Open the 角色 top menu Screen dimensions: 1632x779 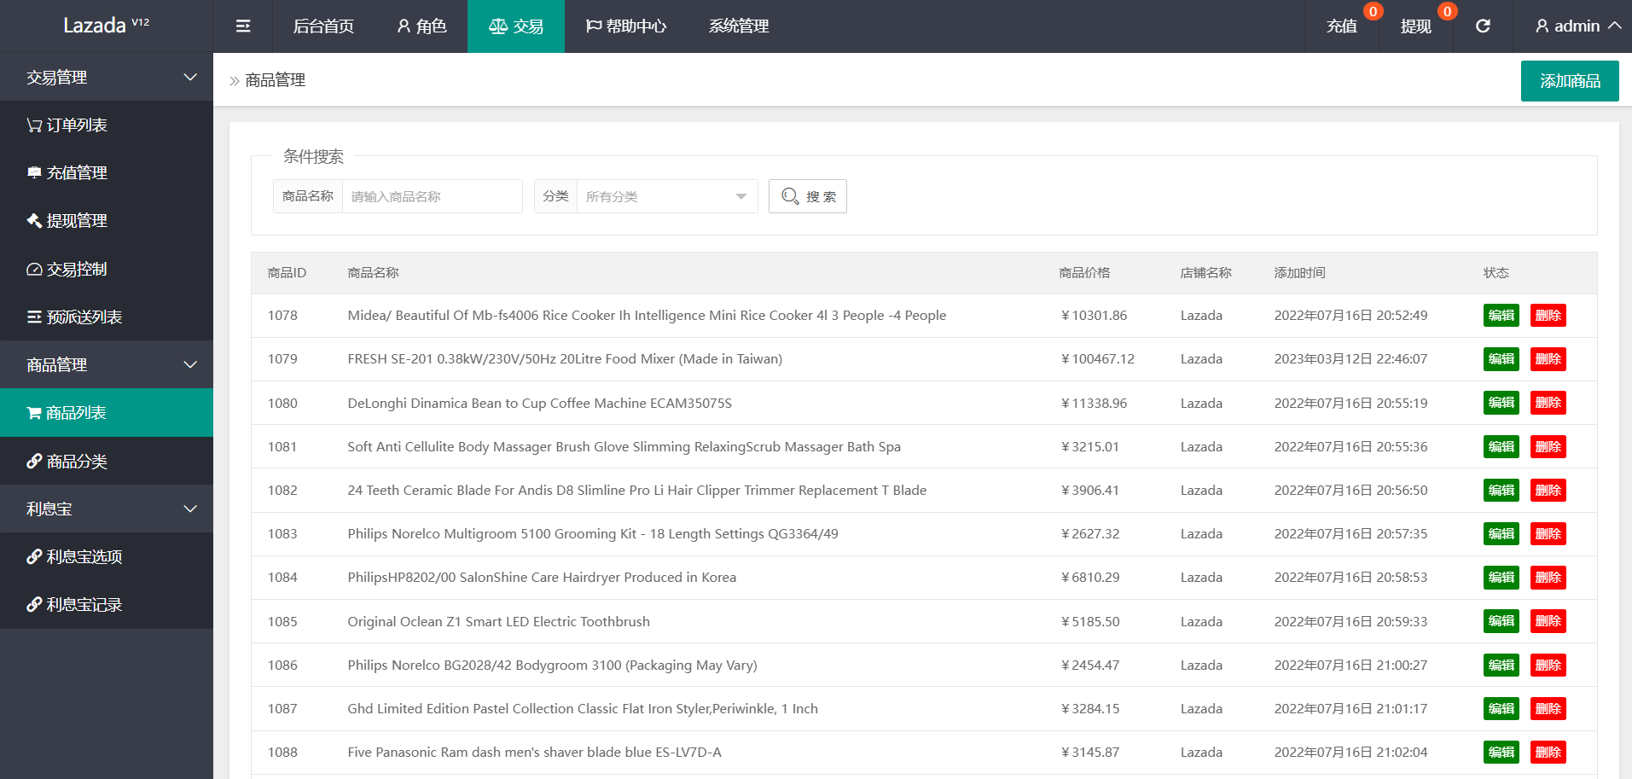point(421,26)
